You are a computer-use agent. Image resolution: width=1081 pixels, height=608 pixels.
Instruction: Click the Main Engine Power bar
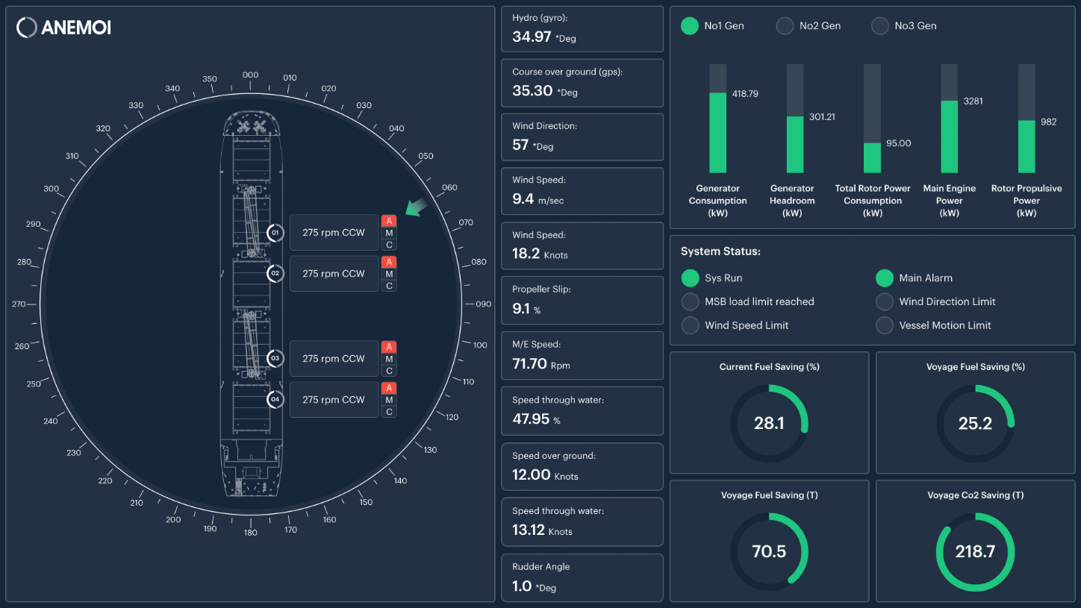pos(949,119)
